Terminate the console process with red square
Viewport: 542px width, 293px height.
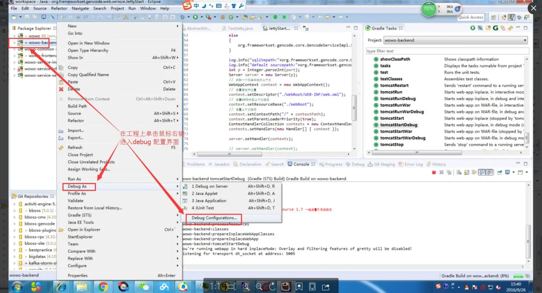pyautogui.click(x=434, y=172)
